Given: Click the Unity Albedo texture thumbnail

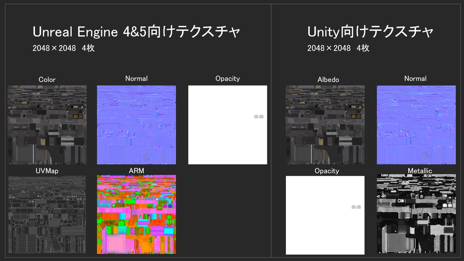Looking at the screenshot, I should [x=325, y=125].
